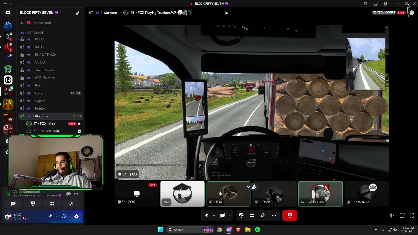Enter fullscreen for the stream view
The width and height of the screenshot is (418, 235).
[412, 215]
